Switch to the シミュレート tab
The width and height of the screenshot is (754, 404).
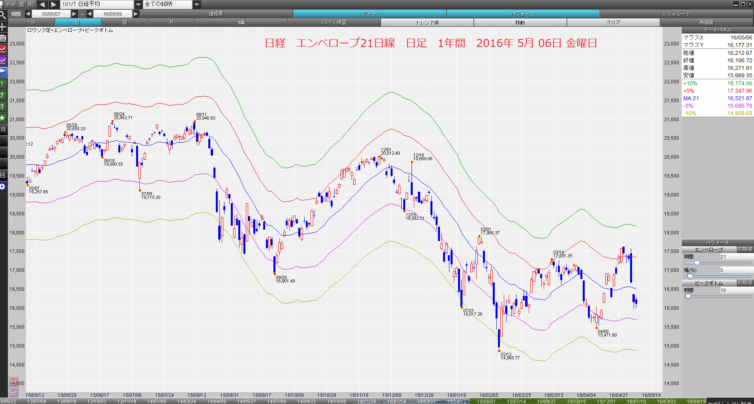[676, 14]
